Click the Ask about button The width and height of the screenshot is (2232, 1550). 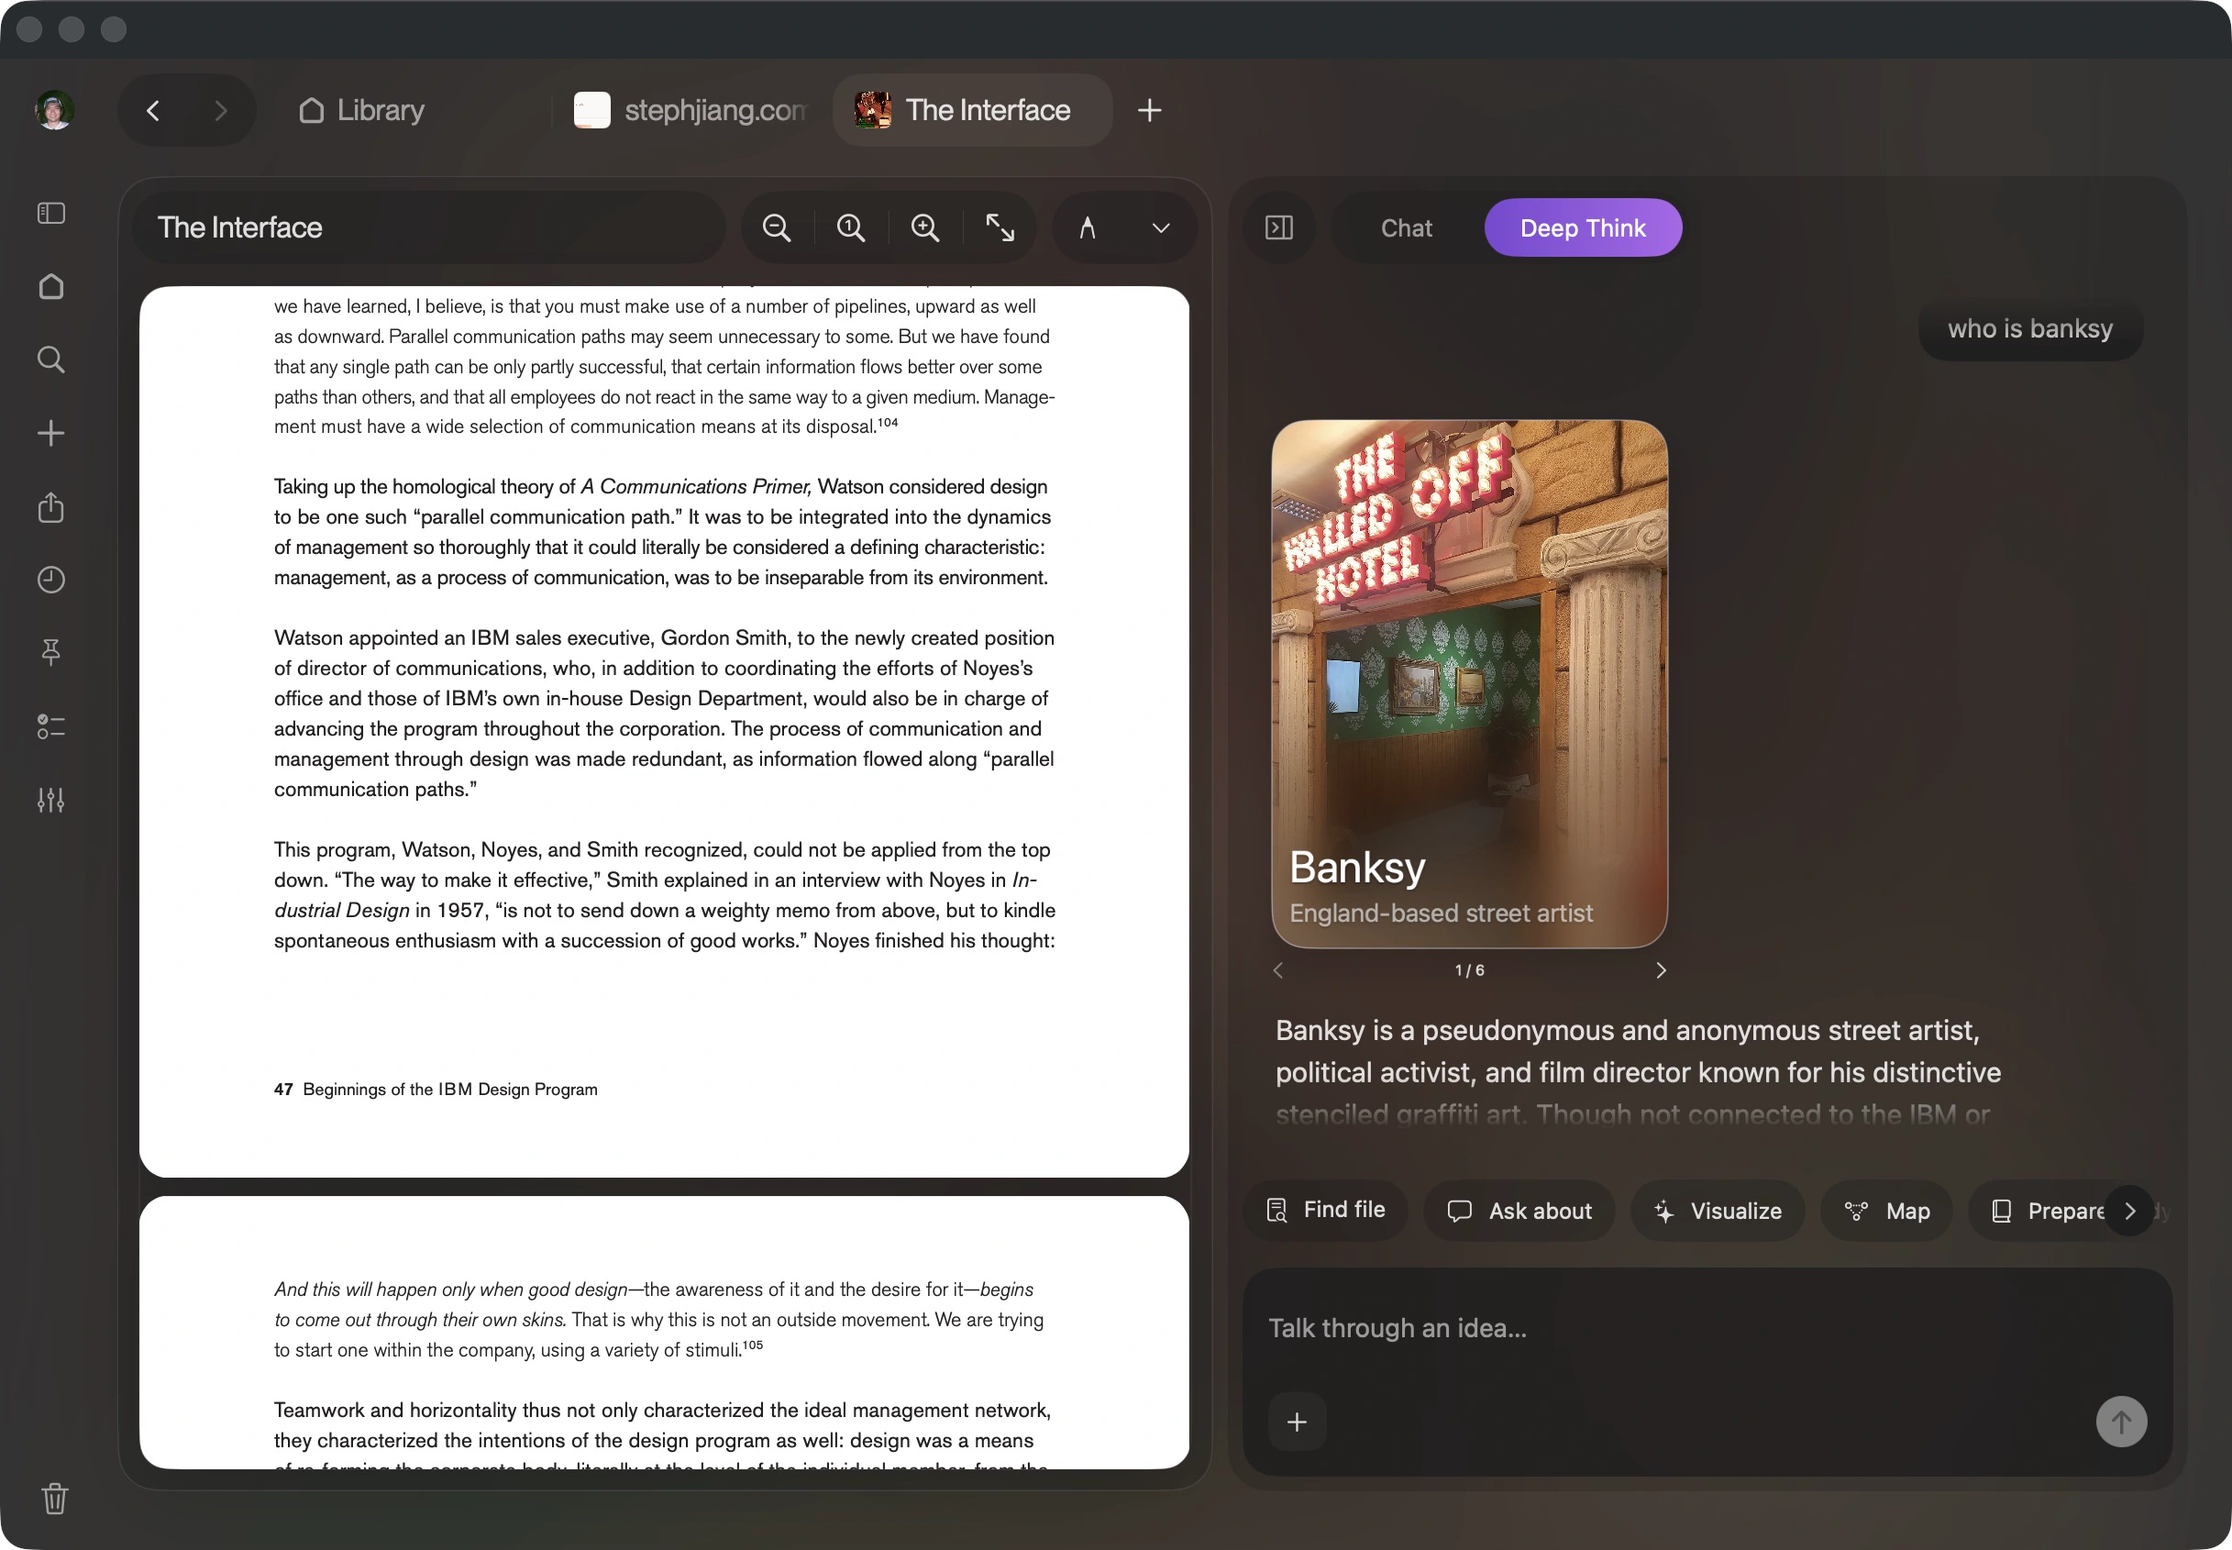[1519, 1211]
